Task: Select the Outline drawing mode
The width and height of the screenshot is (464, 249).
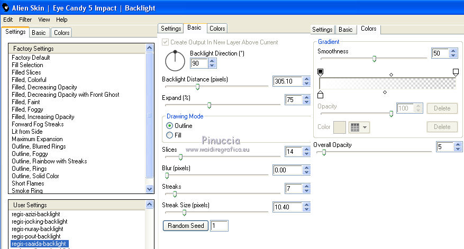Action: pyautogui.click(x=169, y=126)
